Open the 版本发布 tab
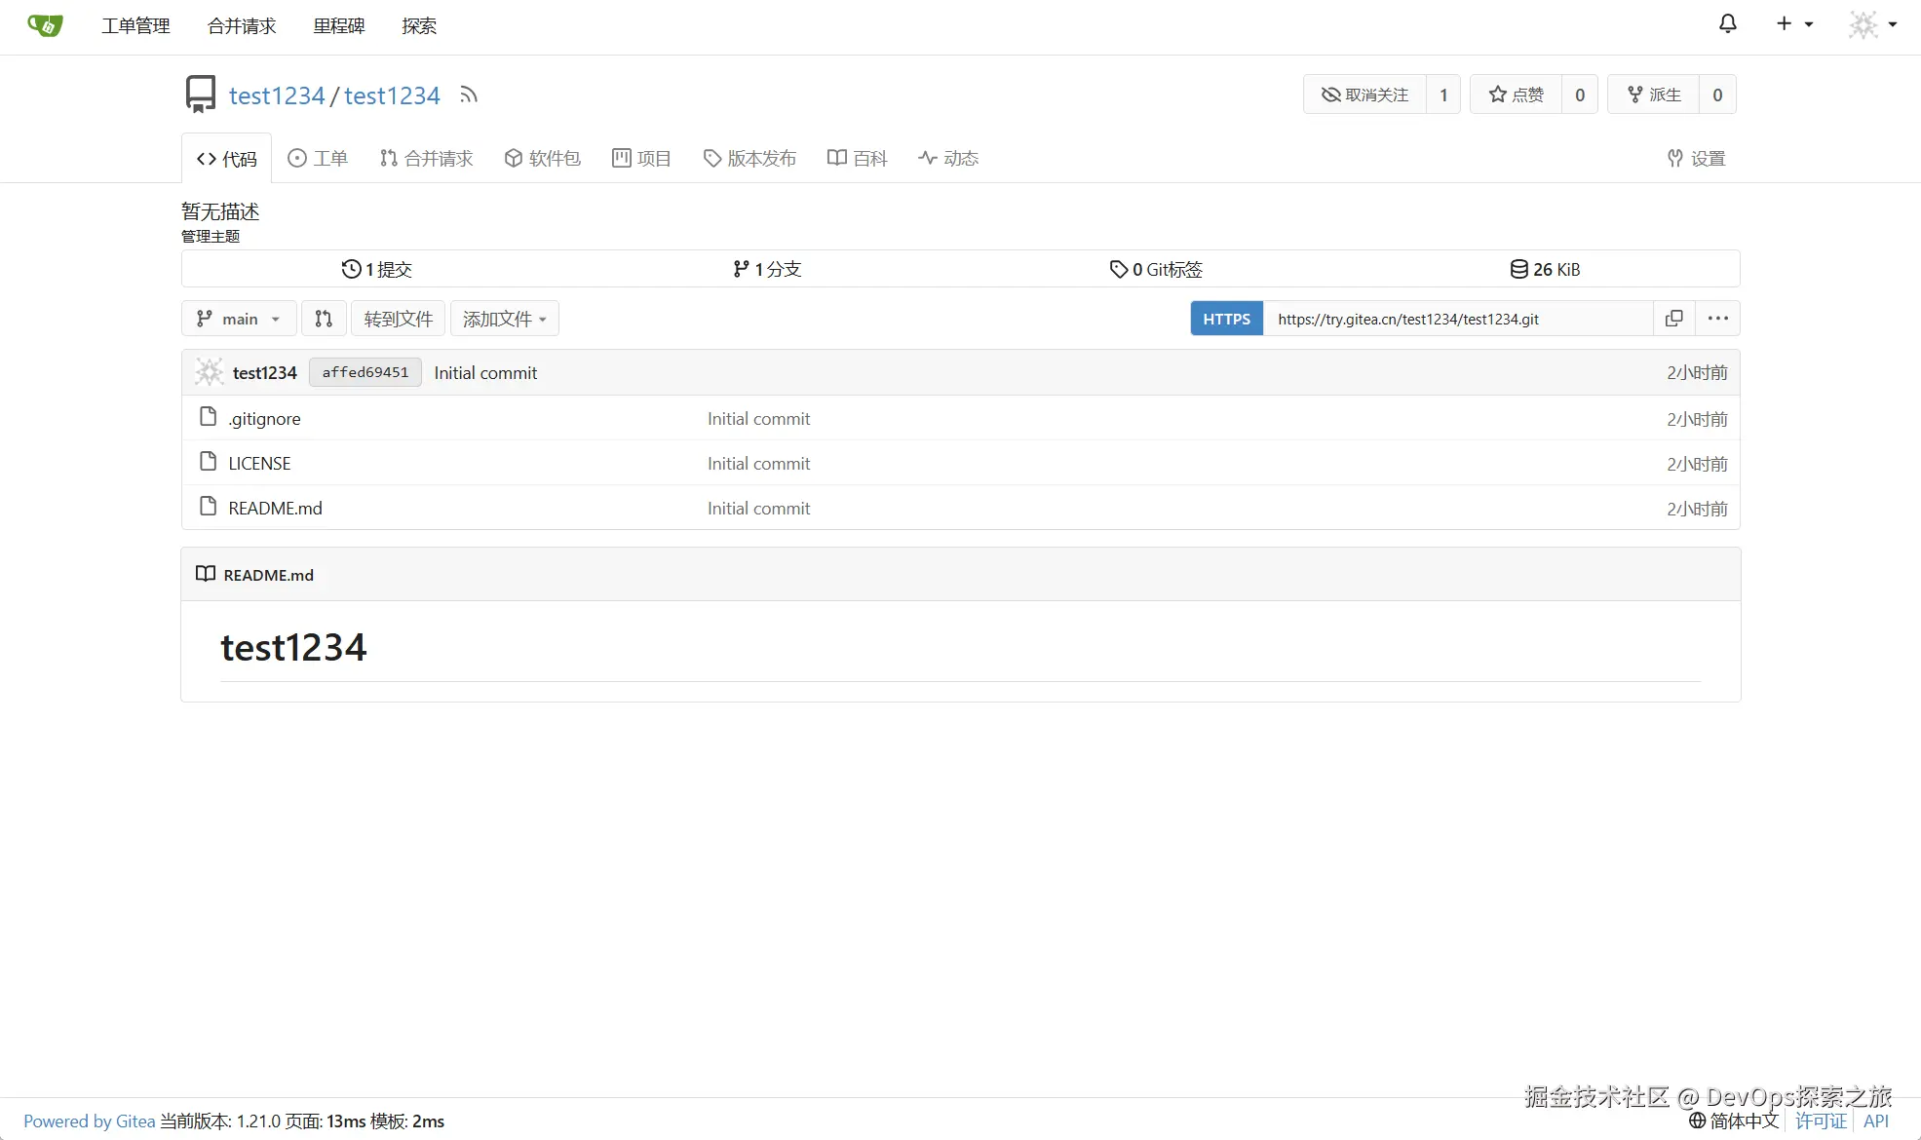This screenshot has width=1921, height=1140. click(749, 158)
